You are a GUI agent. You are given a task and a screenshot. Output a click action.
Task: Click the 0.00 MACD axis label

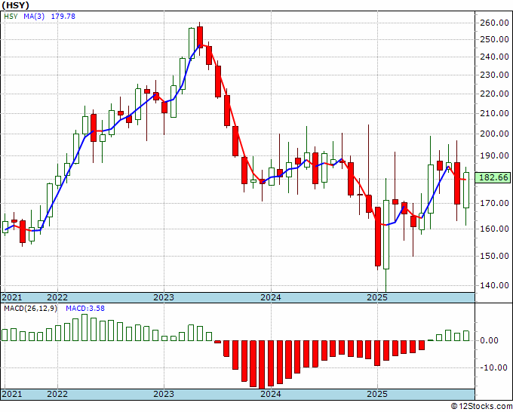(x=489, y=340)
